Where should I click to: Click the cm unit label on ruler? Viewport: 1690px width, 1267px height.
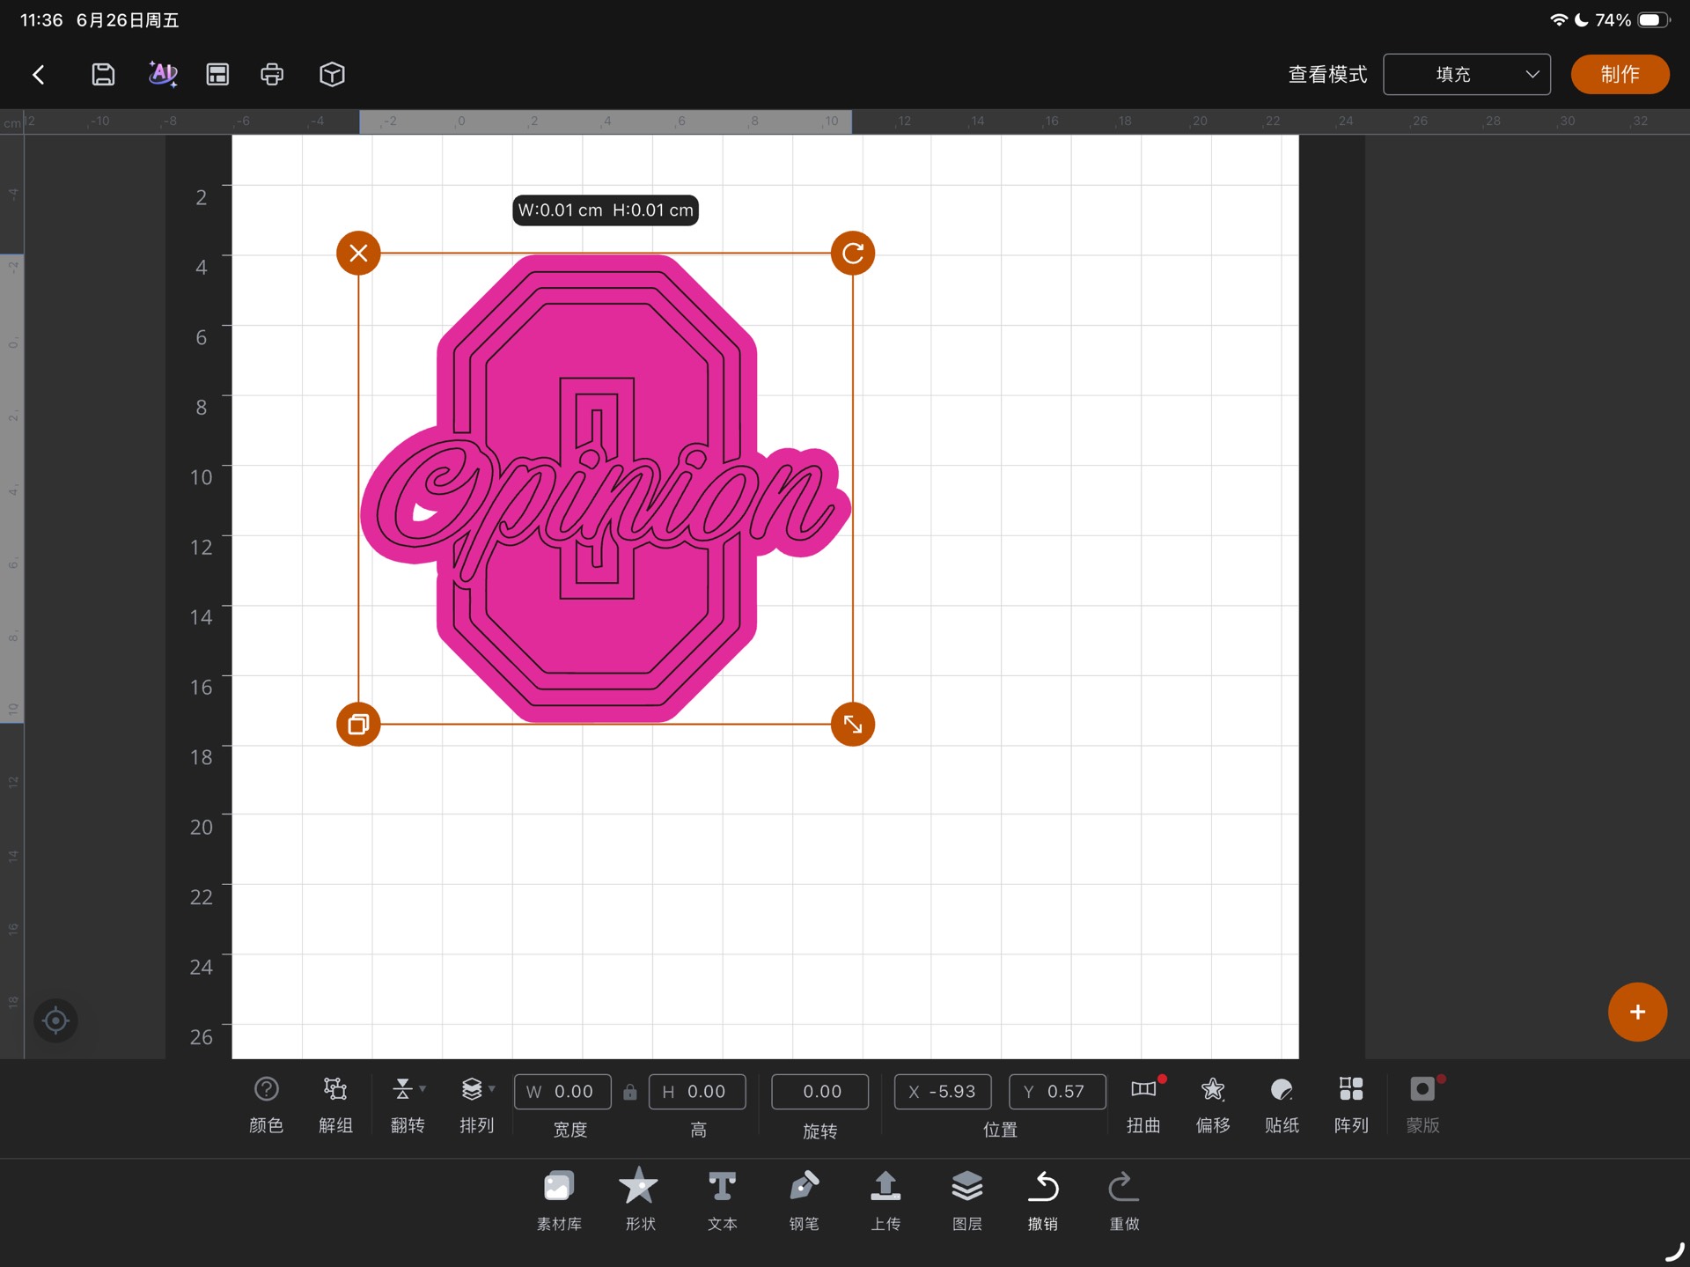[x=12, y=123]
